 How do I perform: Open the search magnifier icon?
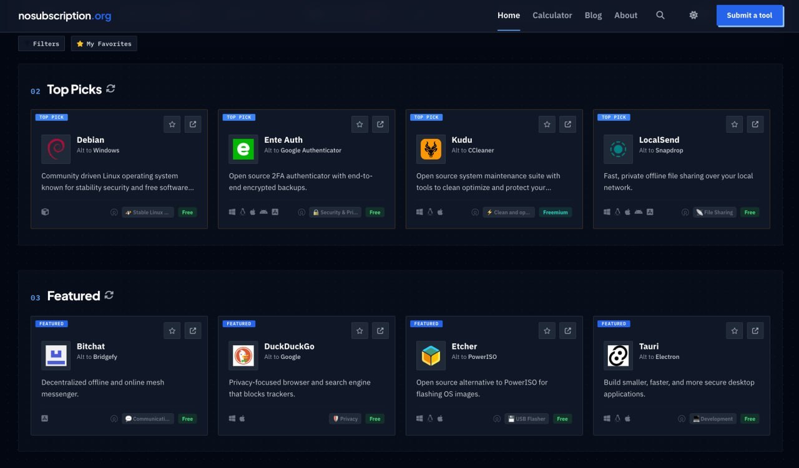click(x=660, y=16)
